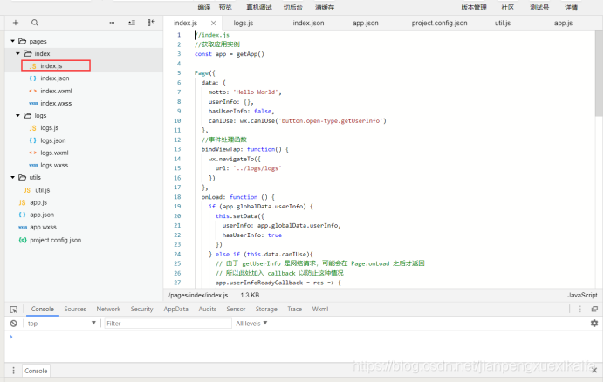Click JS icon of logs.js file
This screenshot has height=382, width=604.
tap(33, 128)
